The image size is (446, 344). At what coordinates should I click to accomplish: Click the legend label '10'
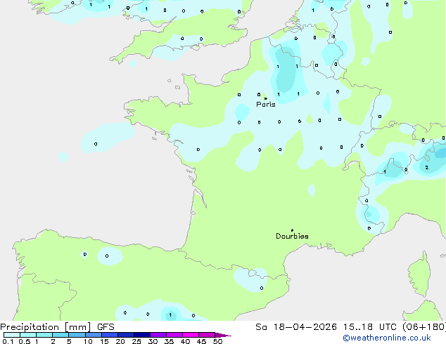pos(88,341)
